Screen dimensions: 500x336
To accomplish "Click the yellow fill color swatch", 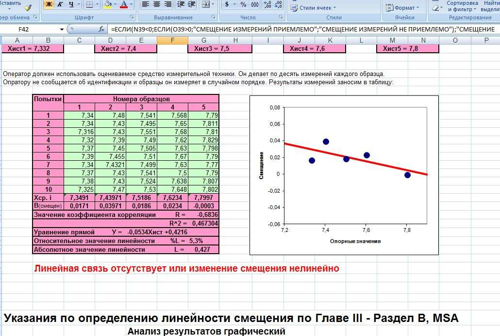I will [x=108, y=5].
